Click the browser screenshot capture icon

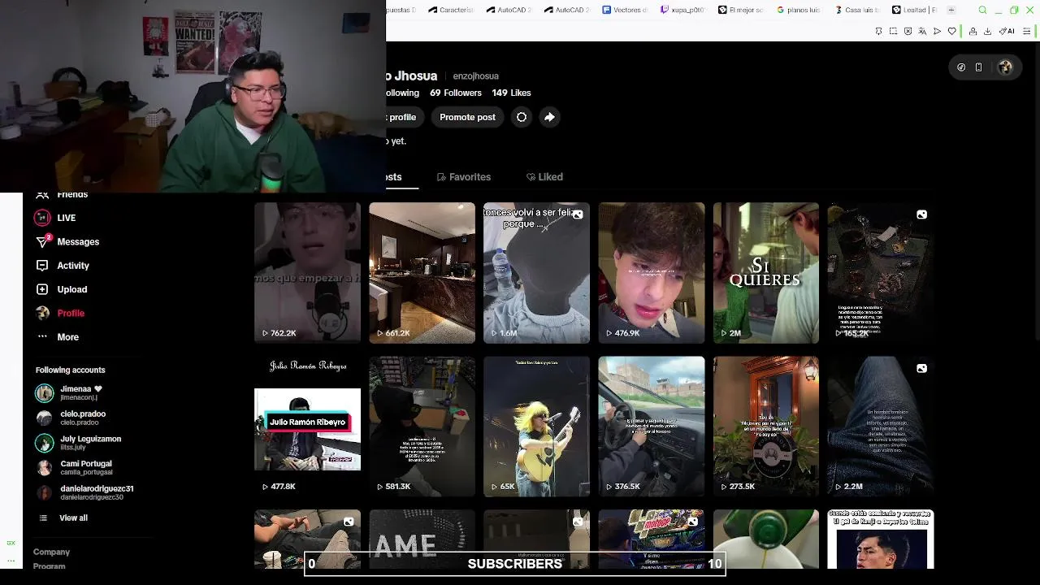coord(893,31)
